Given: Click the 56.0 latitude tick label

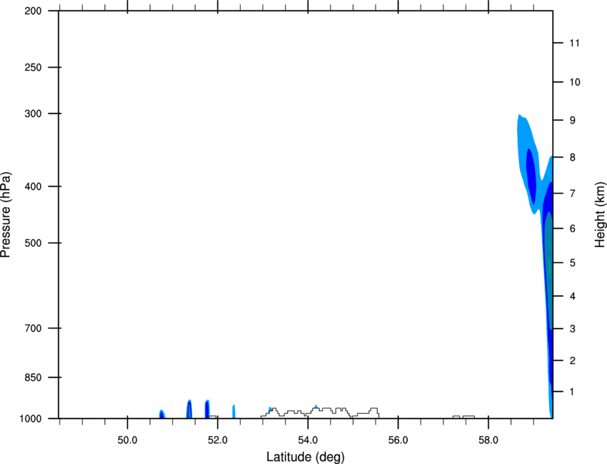Looking at the screenshot, I should (398, 440).
